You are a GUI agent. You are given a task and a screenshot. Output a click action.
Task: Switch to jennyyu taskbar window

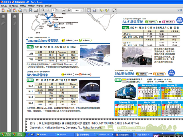point(64,135)
